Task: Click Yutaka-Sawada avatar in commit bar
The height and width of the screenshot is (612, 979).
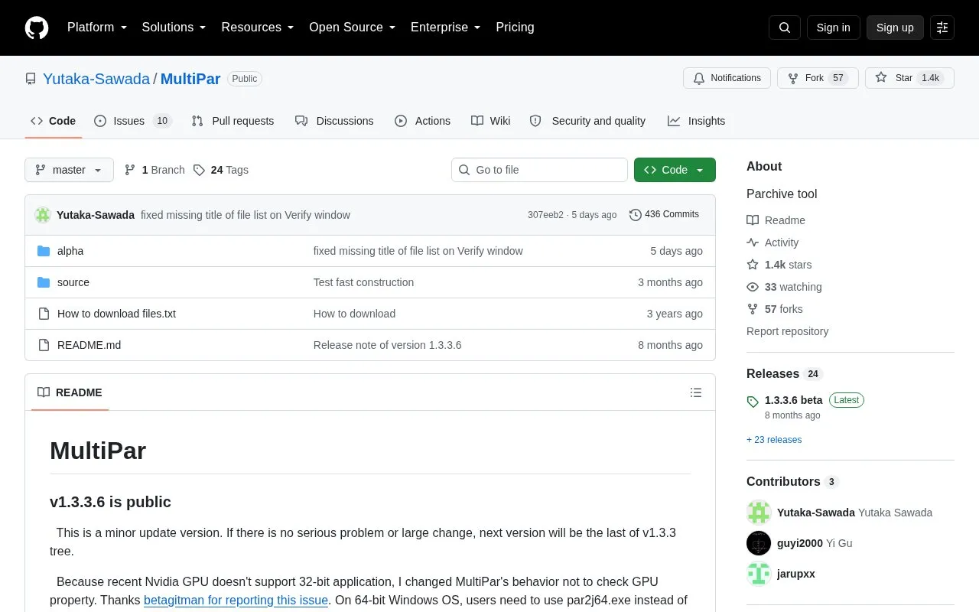Action: click(43, 215)
